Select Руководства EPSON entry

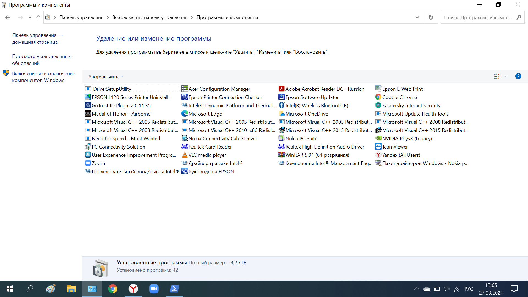click(211, 172)
